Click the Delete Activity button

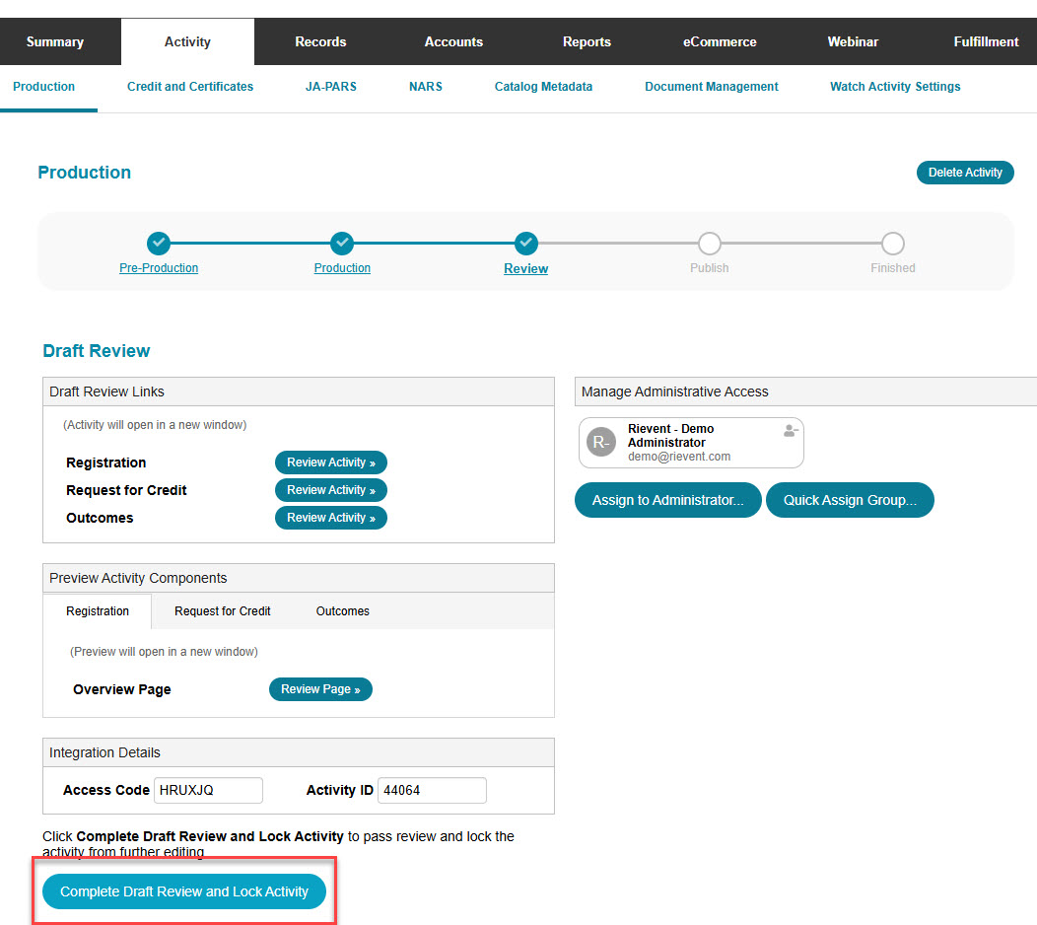coord(965,173)
